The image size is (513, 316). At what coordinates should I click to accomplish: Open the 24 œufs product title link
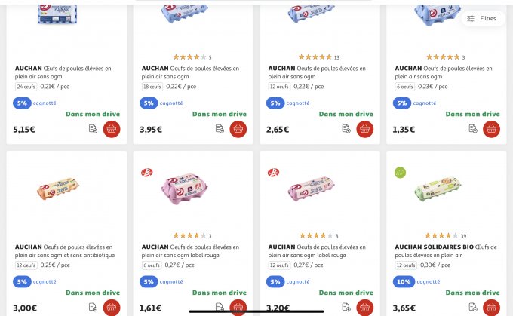pos(64,72)
